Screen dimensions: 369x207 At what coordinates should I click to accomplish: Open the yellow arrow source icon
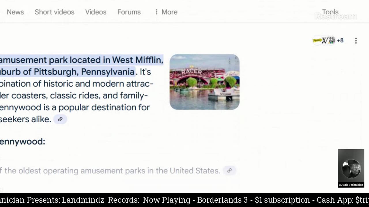[x=317, y=41]
